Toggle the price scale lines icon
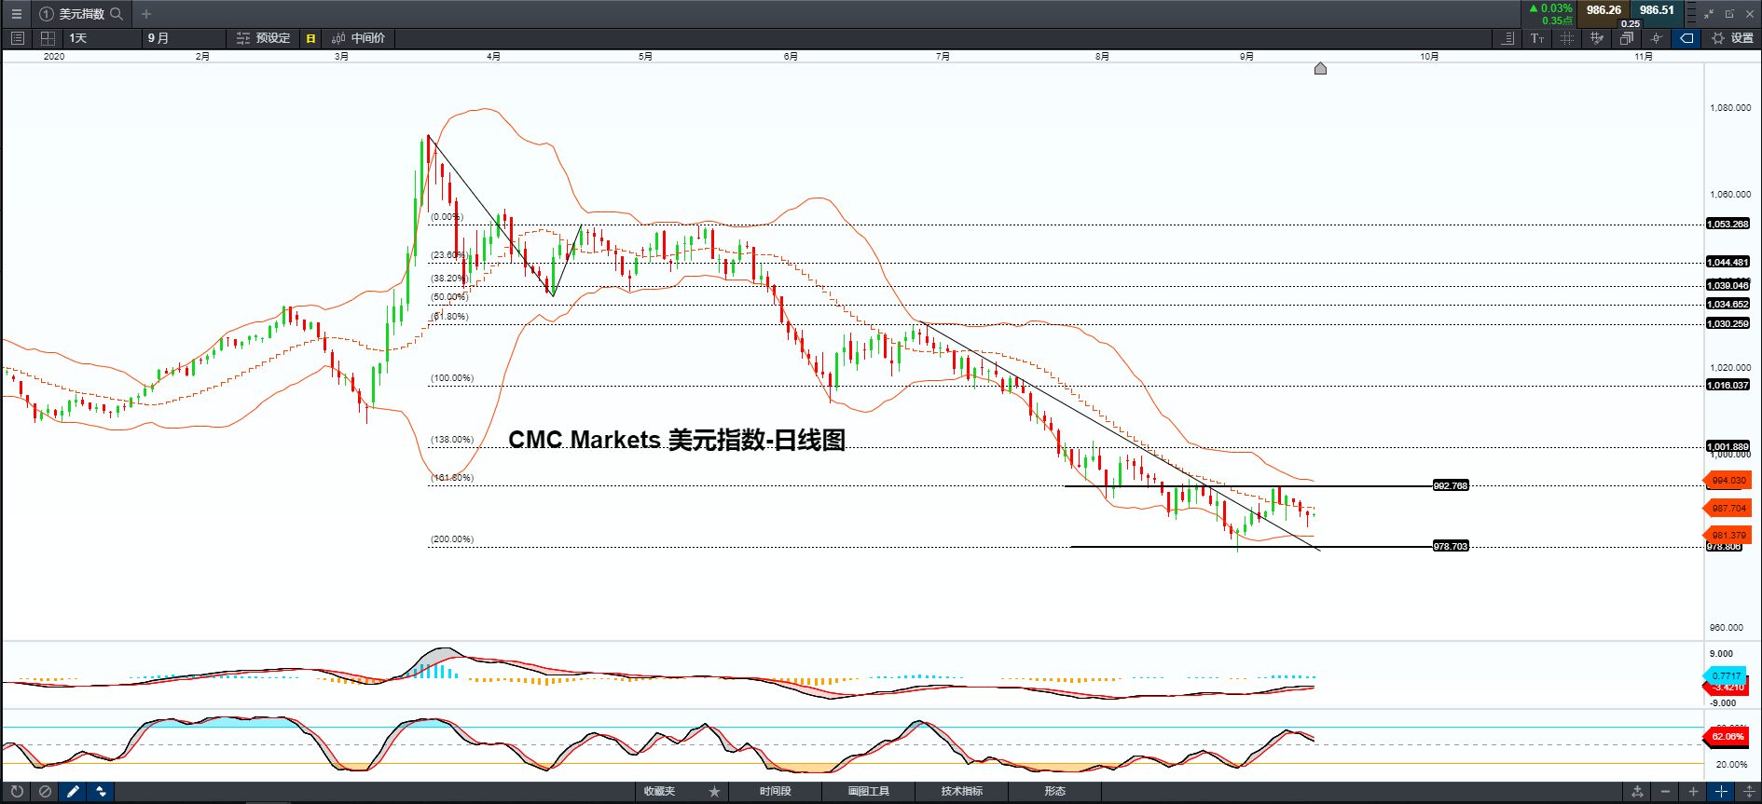Image resolution: width=1762 pixels, height=804 pixels. click(x=1507, y=38)
